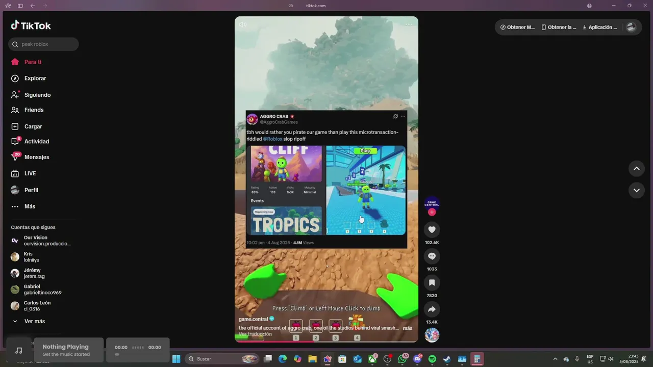Open the Windows Start menu
Viewport: 653px width, 367px height.
pyautogui.click(x=176, y=359)
